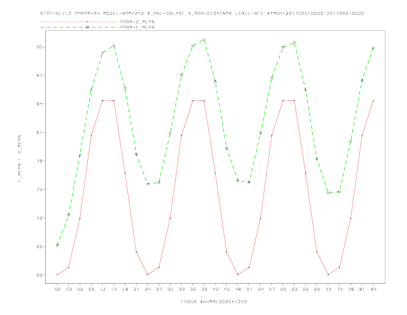Select red O_MEAN plus marker at hour 84

point(373,100)
